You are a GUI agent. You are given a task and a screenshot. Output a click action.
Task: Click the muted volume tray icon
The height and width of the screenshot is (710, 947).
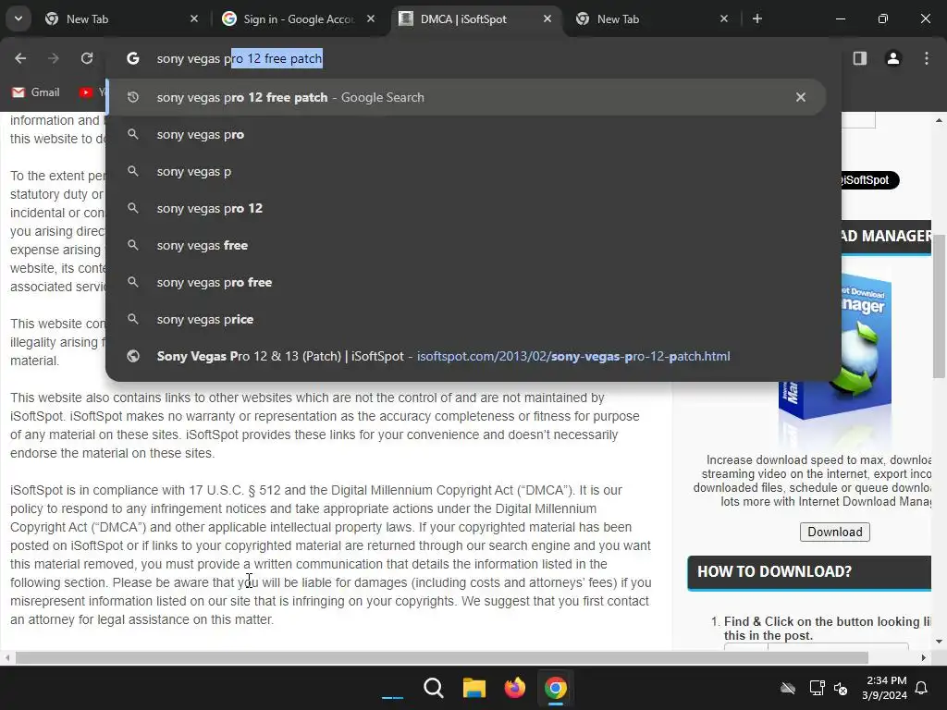840,688
